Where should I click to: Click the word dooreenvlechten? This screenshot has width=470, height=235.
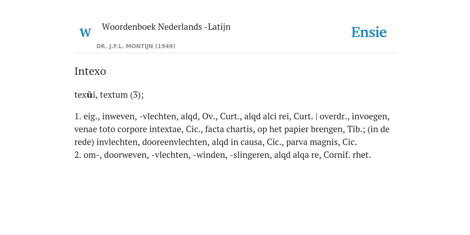tap(174, 142)
